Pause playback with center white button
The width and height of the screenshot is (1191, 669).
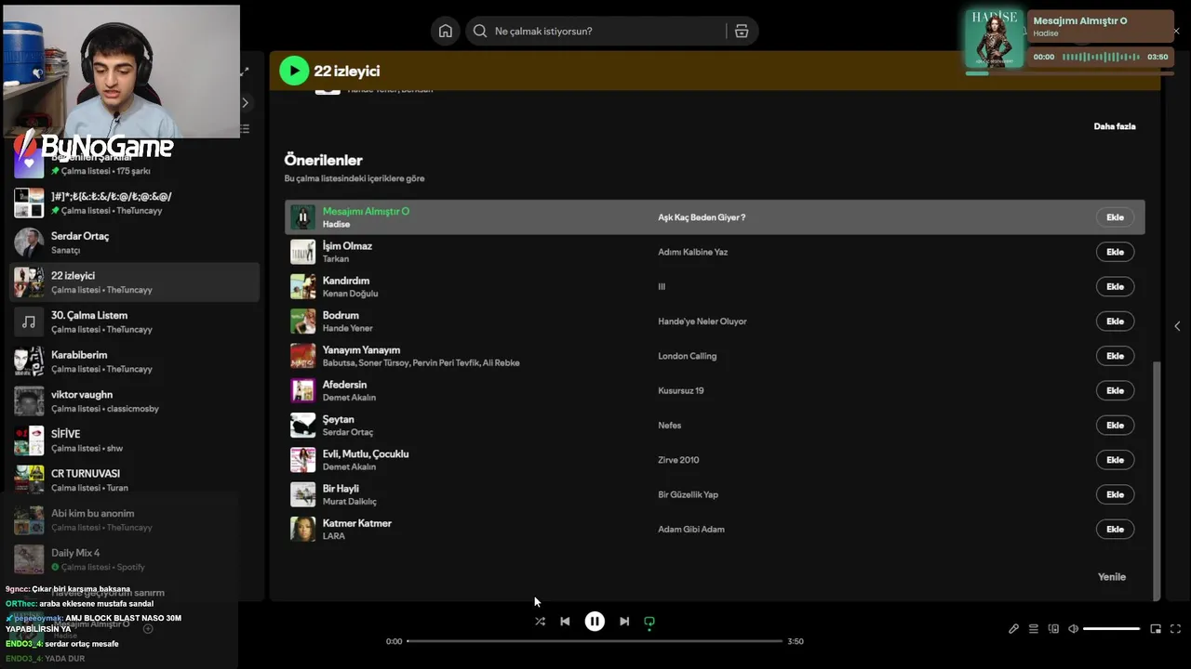coord(595,622)
